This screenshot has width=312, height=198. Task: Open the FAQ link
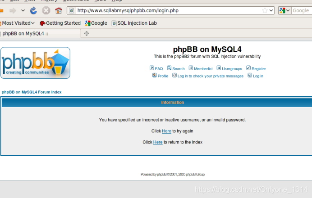(x=159, y=69)
